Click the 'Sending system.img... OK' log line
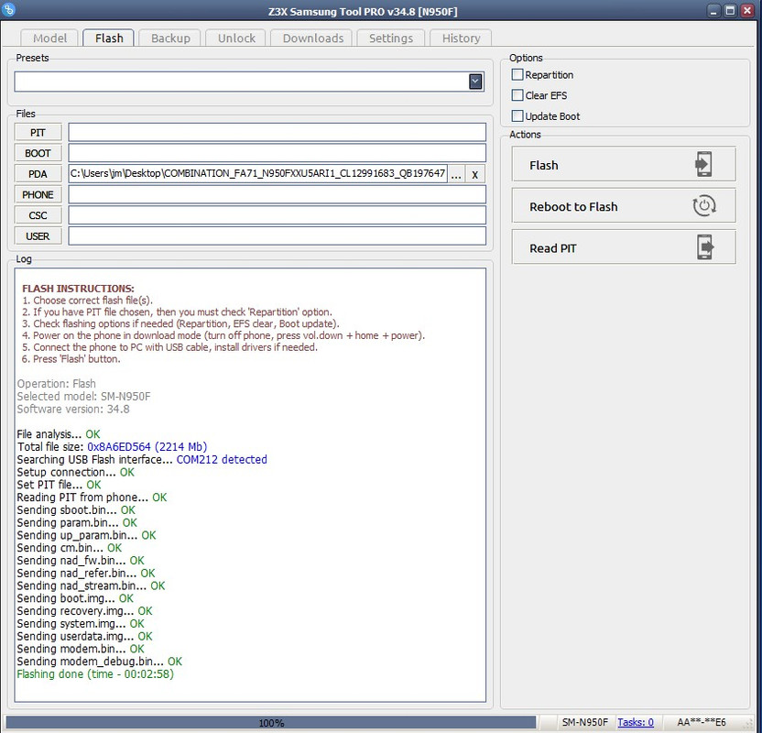762x733 pixels. [81, 623]
